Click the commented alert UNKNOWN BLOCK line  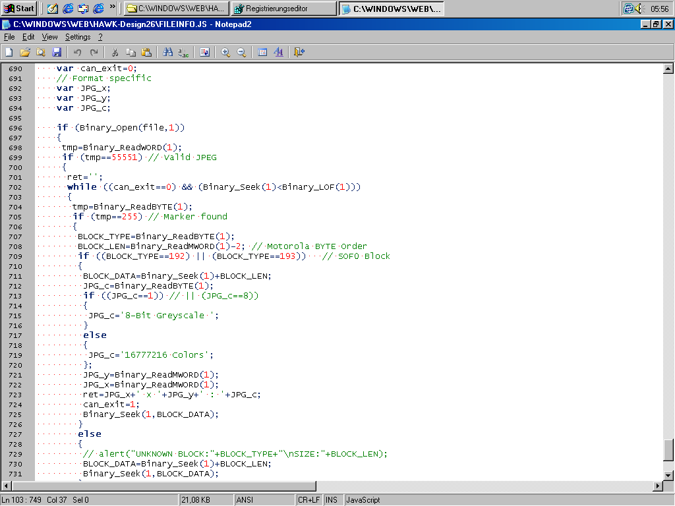(x=235, y=455)
